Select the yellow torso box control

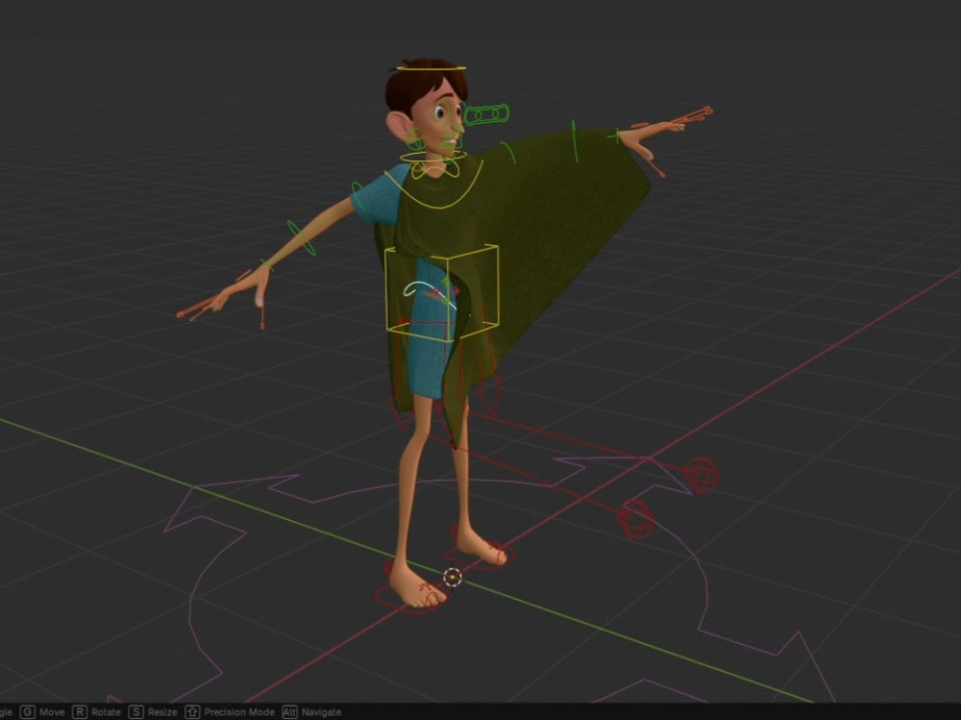pyautogui.click(x=441, y=292)
